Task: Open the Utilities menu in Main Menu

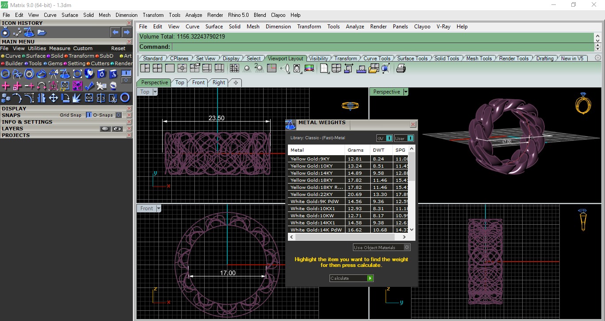Action: click(x=37, y=48)
